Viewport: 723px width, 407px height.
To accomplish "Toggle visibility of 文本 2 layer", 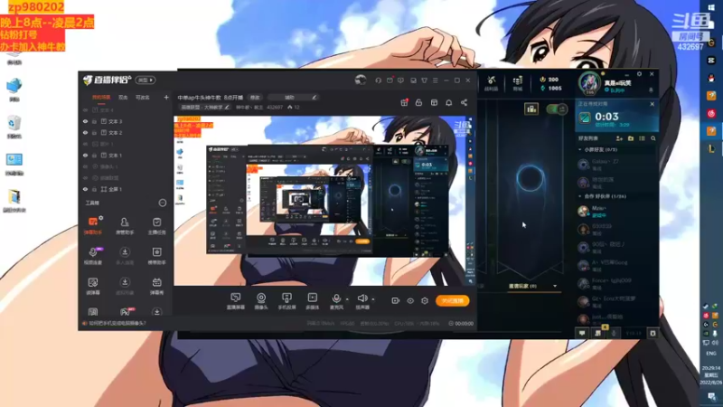I will pyautogui.click(x=85, y=133).
